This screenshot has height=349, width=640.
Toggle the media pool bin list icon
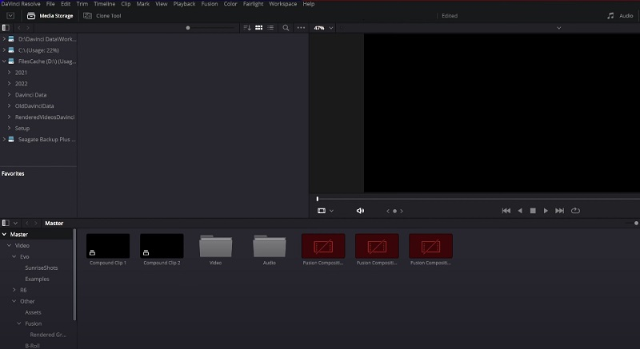point(6,223)
